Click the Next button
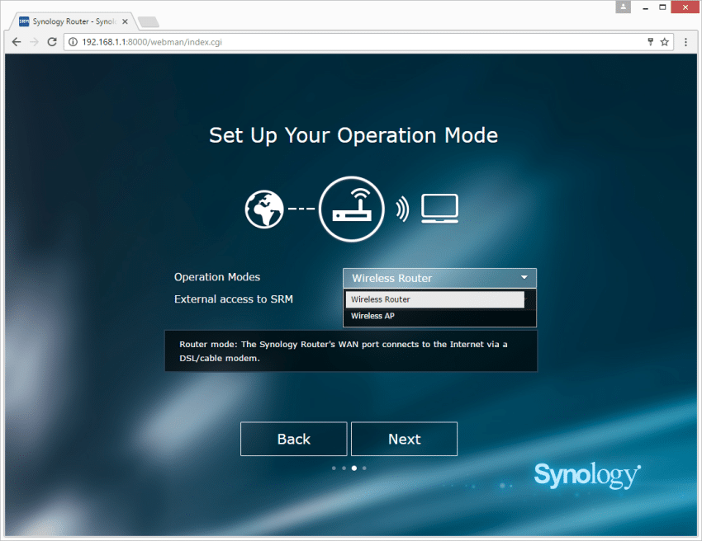The height and width of the screenshot is (541, 702). click(405, 439)
